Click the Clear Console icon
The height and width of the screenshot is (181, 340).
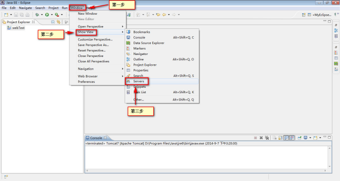(275, 138)
